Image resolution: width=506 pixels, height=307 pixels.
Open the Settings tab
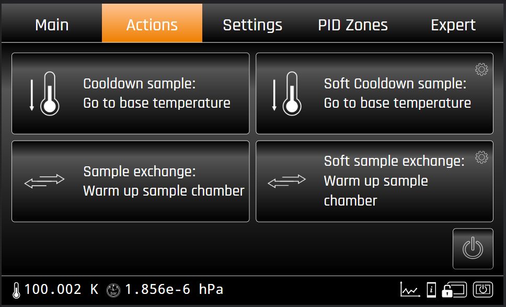pos(252,25)
